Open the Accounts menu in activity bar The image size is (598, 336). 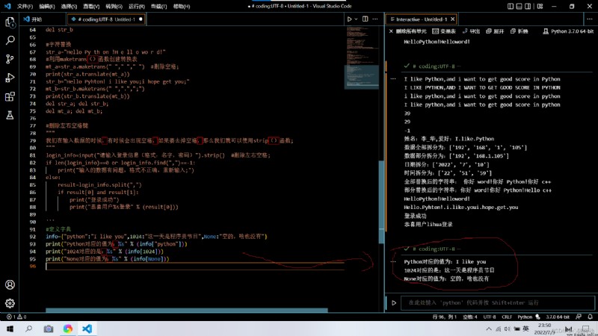(x=10, y=284)
